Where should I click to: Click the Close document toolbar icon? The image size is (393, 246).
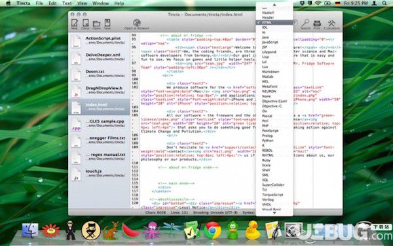pyautogui.click(x=85, y=23)
